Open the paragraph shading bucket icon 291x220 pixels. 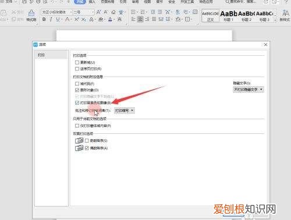point(178,19)
